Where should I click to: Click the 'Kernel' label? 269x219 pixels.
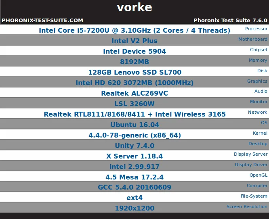[260, 133]
